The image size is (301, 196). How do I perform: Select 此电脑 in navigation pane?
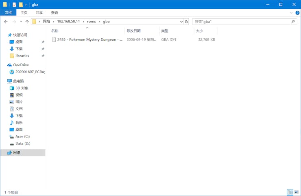click(18, 81)
